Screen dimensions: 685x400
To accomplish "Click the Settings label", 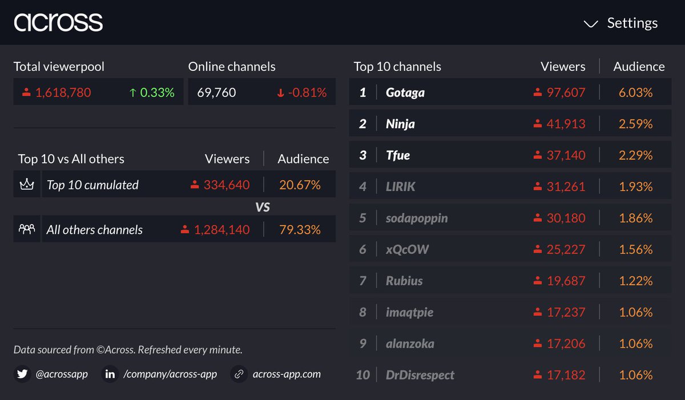I will 632,23.
